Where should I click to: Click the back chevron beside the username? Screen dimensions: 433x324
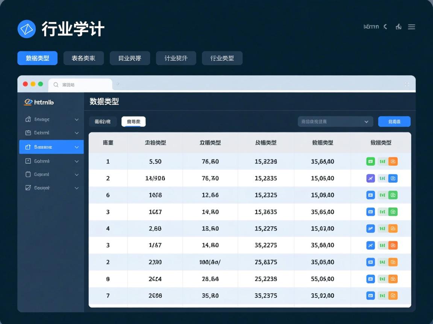[386, 27]
